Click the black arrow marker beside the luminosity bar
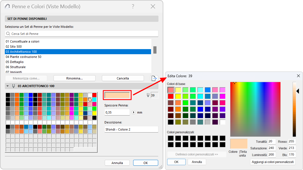303x170 pixels. [x=298, y=91]
